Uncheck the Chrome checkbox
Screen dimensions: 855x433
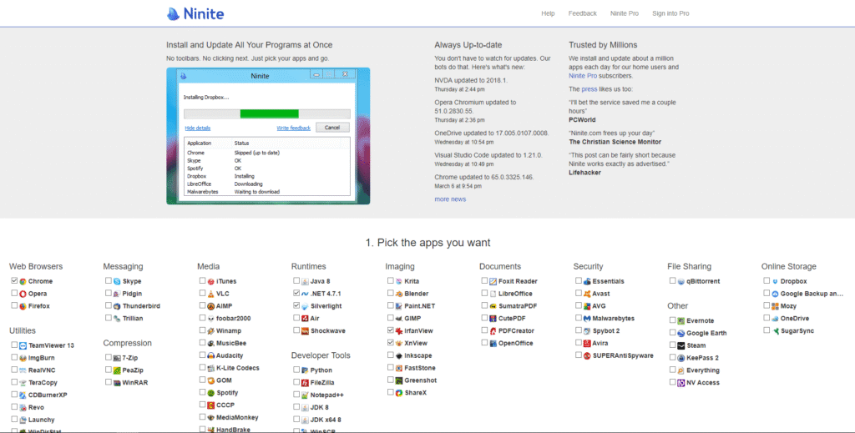tap(14, 282)
